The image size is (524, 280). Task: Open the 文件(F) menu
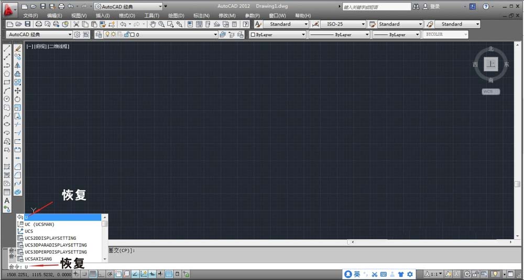(x=31, y=16)
